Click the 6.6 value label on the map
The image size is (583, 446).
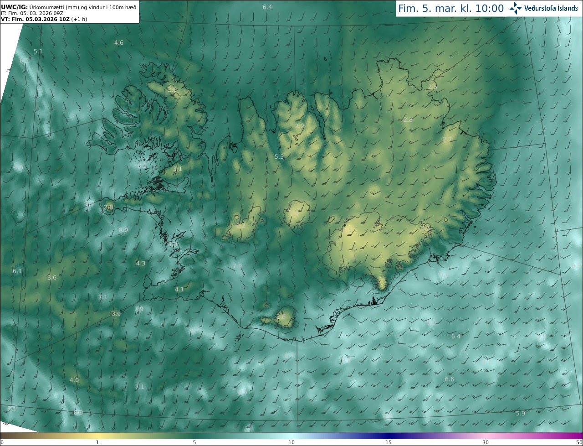click(450, 379)
